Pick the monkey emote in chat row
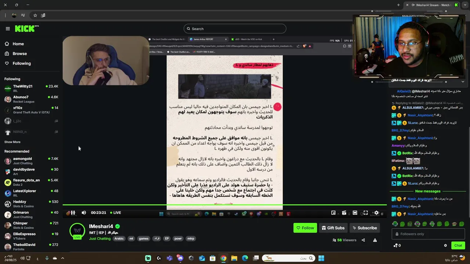Viewport: 470px width, 264px height. coord(454,224)
